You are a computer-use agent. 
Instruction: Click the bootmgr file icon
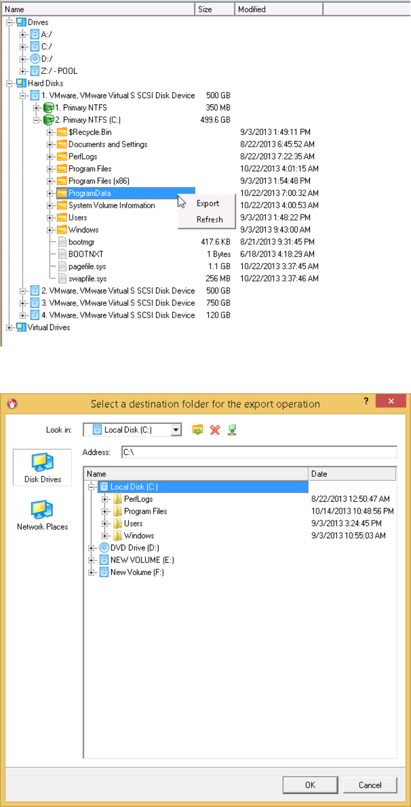click(x=62, y=242)
